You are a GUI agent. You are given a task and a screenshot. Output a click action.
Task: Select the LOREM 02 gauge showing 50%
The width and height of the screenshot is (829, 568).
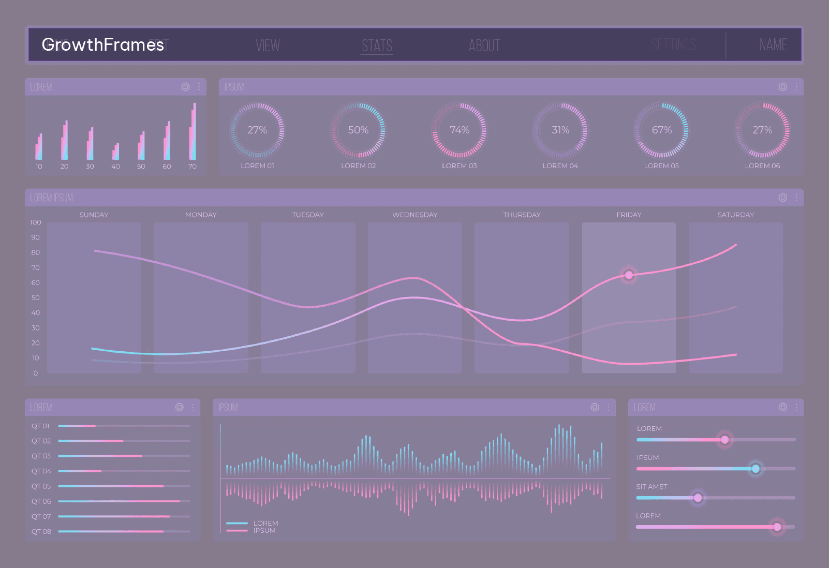358,130
